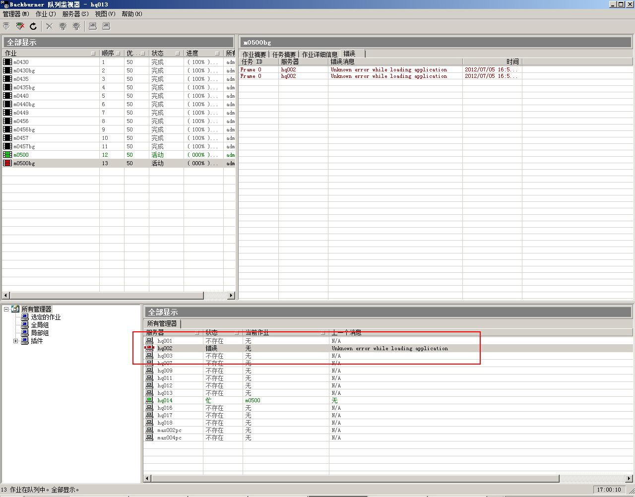Select 全局组 in the tree
This screenshot has height=497, width=635.
(40, 325)
